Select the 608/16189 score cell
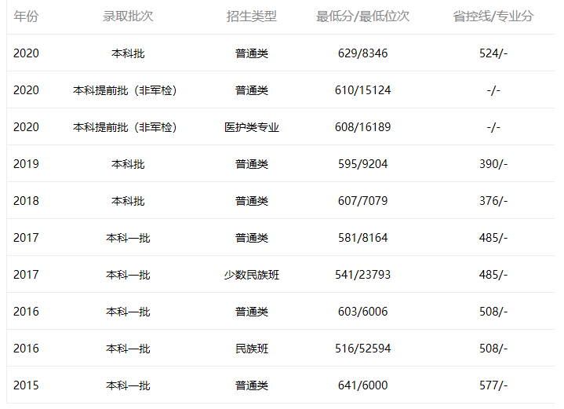The image size is (564, 409). (x=362, y=127)
